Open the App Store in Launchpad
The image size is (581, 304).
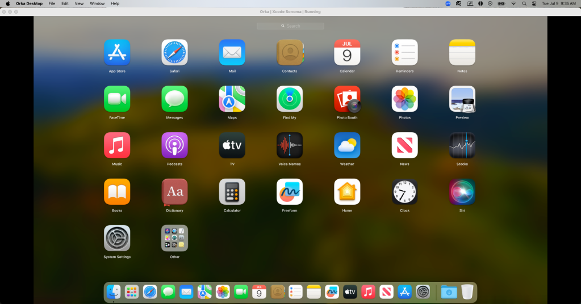(x=117, y=52)
